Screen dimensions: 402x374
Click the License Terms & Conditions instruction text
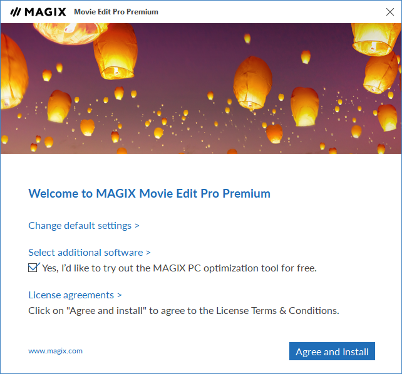183,311
